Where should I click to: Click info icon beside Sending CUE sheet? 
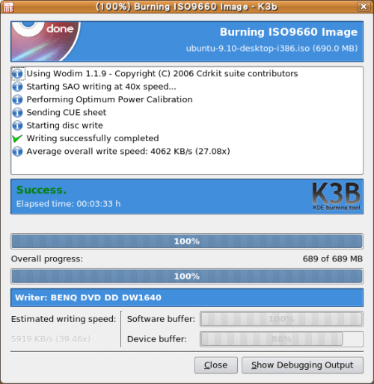(x=17, y=113)
